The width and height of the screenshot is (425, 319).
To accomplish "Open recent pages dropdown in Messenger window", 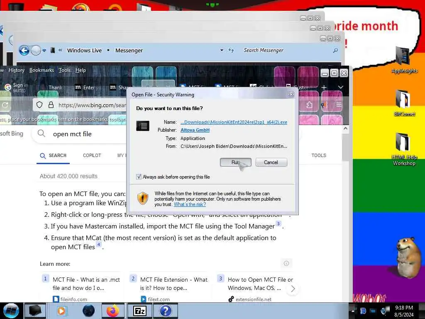I will click(x=44, y=50).
